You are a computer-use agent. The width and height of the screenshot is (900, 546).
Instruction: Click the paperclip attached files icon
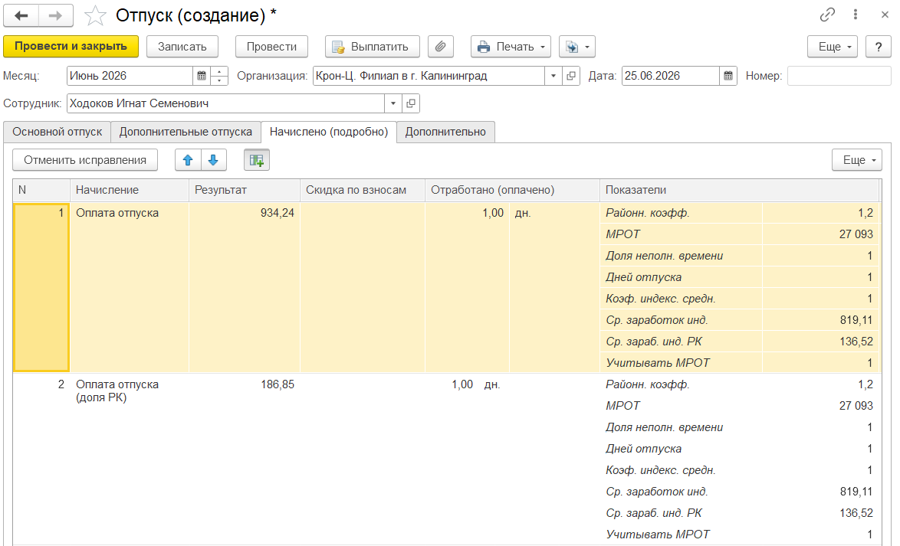tap(440, 47)
